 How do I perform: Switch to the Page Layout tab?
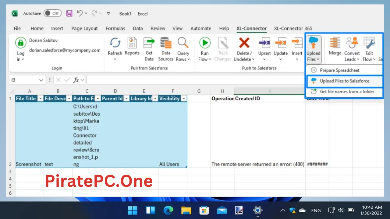tap(84, 28)
